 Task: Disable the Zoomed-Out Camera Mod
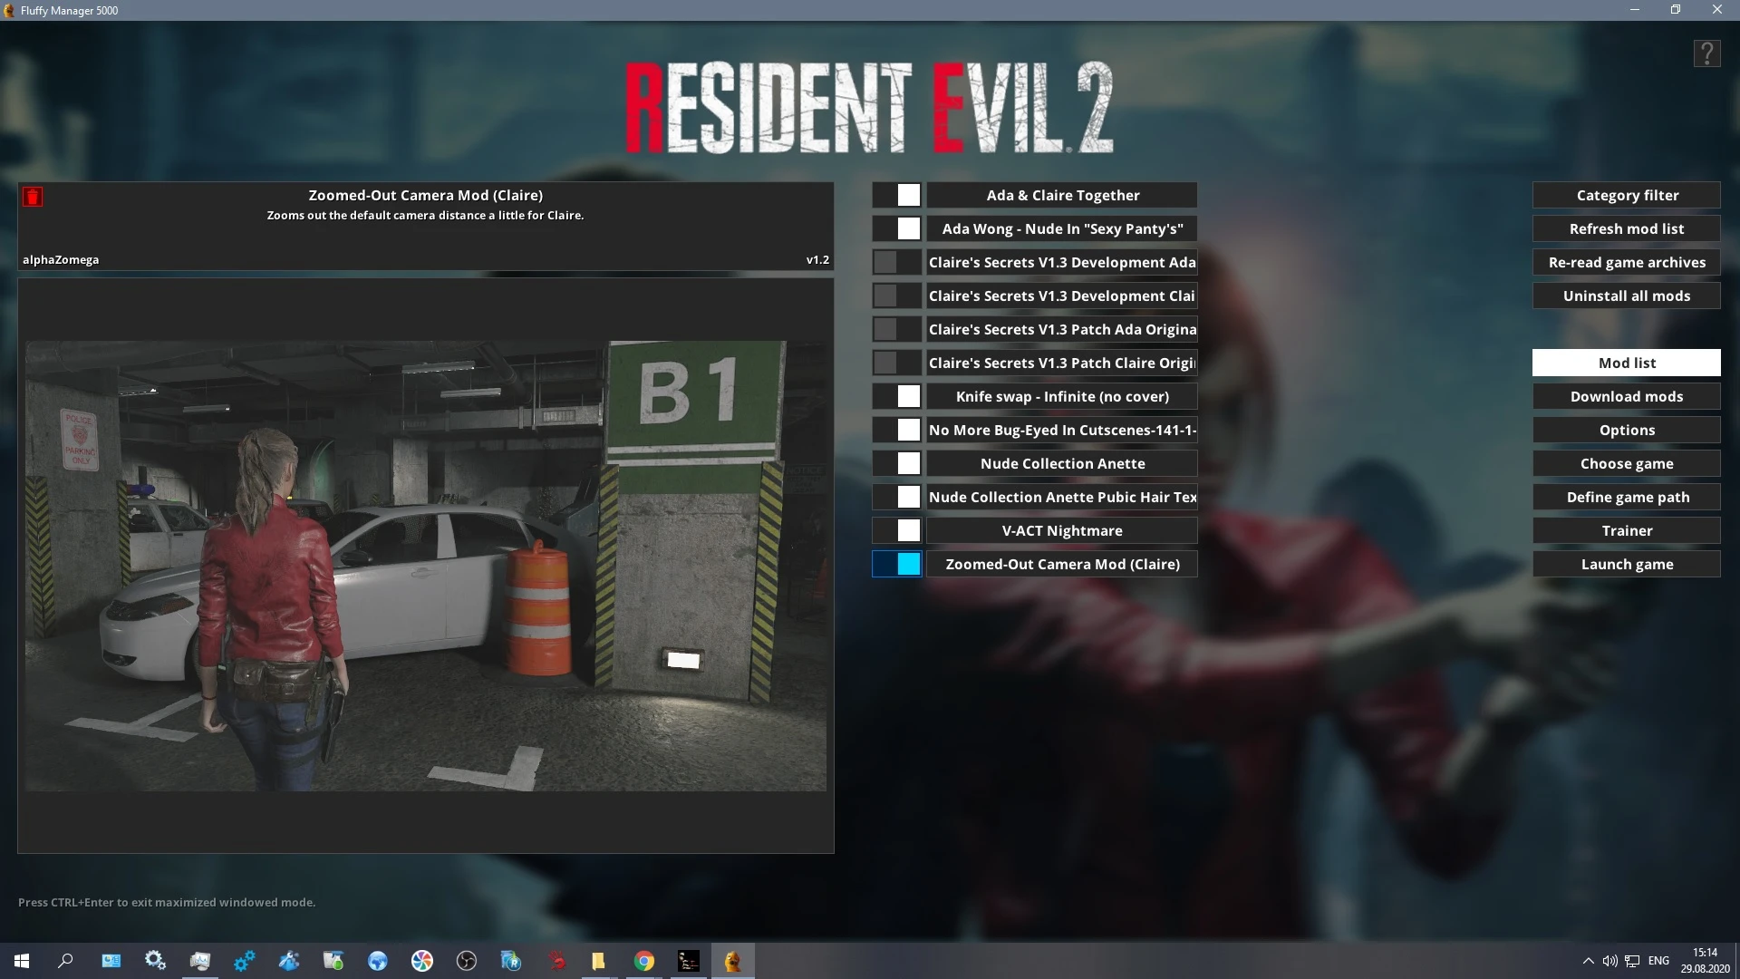(907, 563)
